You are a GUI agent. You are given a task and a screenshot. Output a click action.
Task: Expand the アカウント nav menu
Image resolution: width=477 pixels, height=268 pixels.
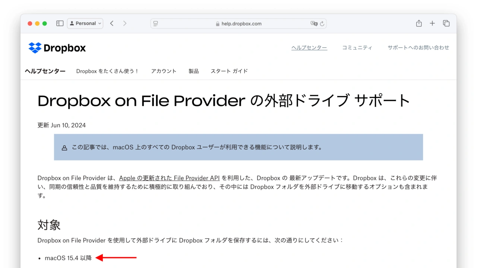pos(164,71)
